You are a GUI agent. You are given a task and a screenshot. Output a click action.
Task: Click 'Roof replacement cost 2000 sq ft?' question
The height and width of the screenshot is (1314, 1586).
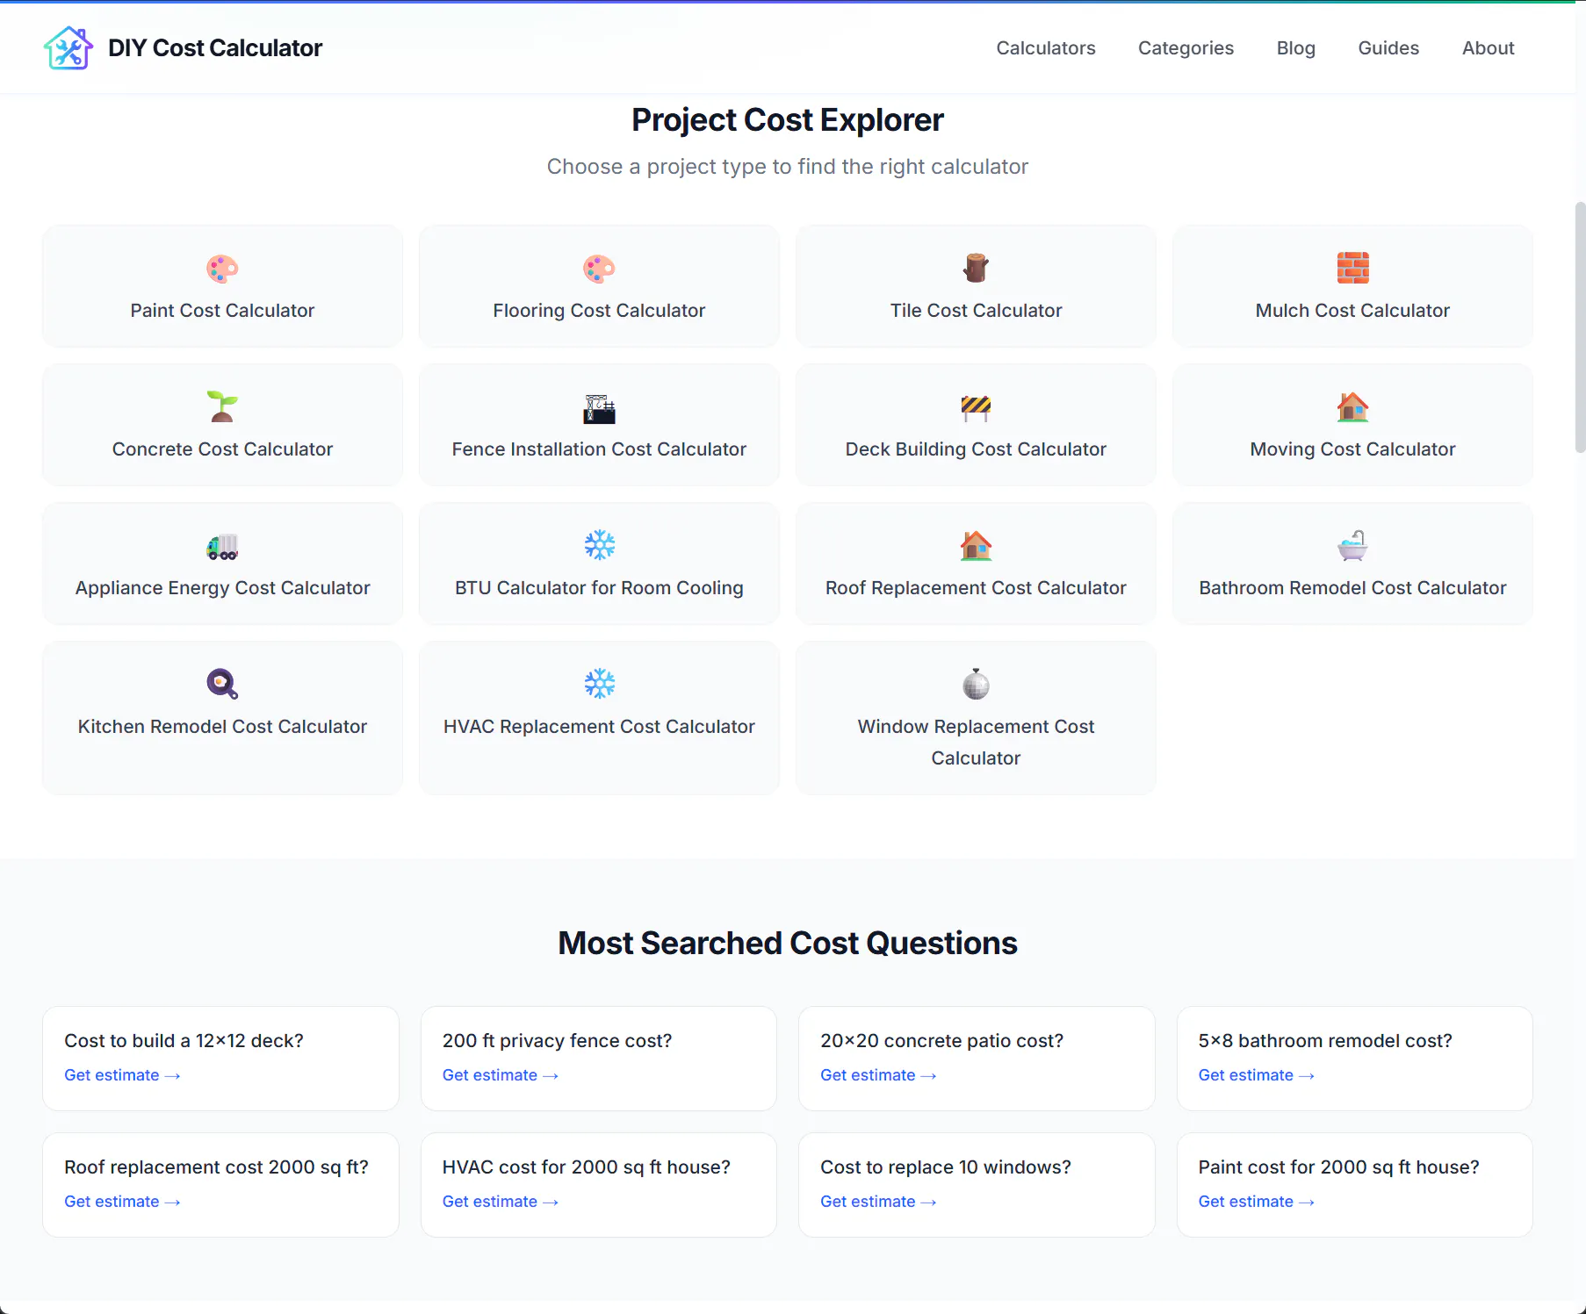216,1167
